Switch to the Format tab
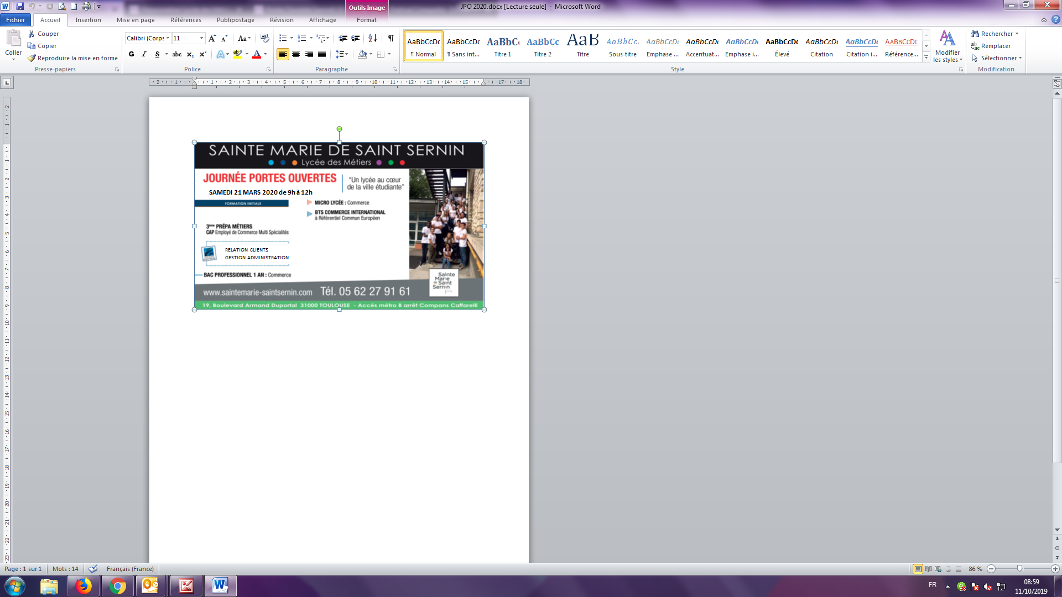The image size is (1062, 597). (366, 20)
